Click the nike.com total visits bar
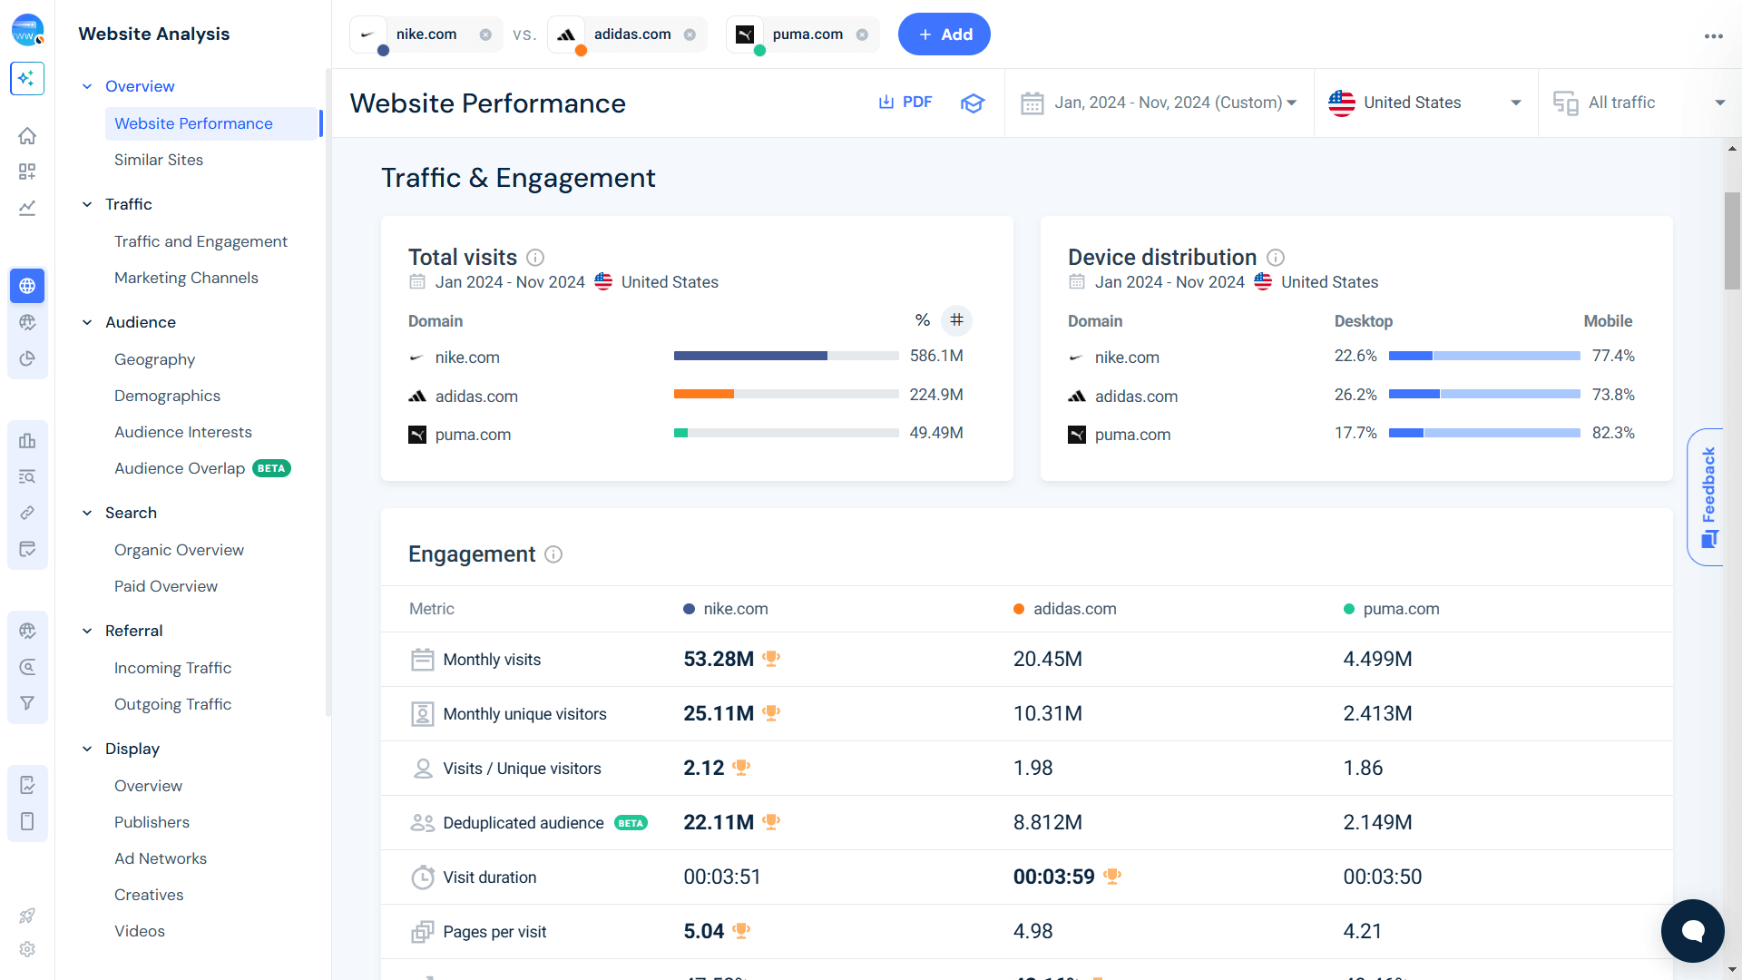The width and height of the screenshot is (1742, 980). (x=750, y=357)
